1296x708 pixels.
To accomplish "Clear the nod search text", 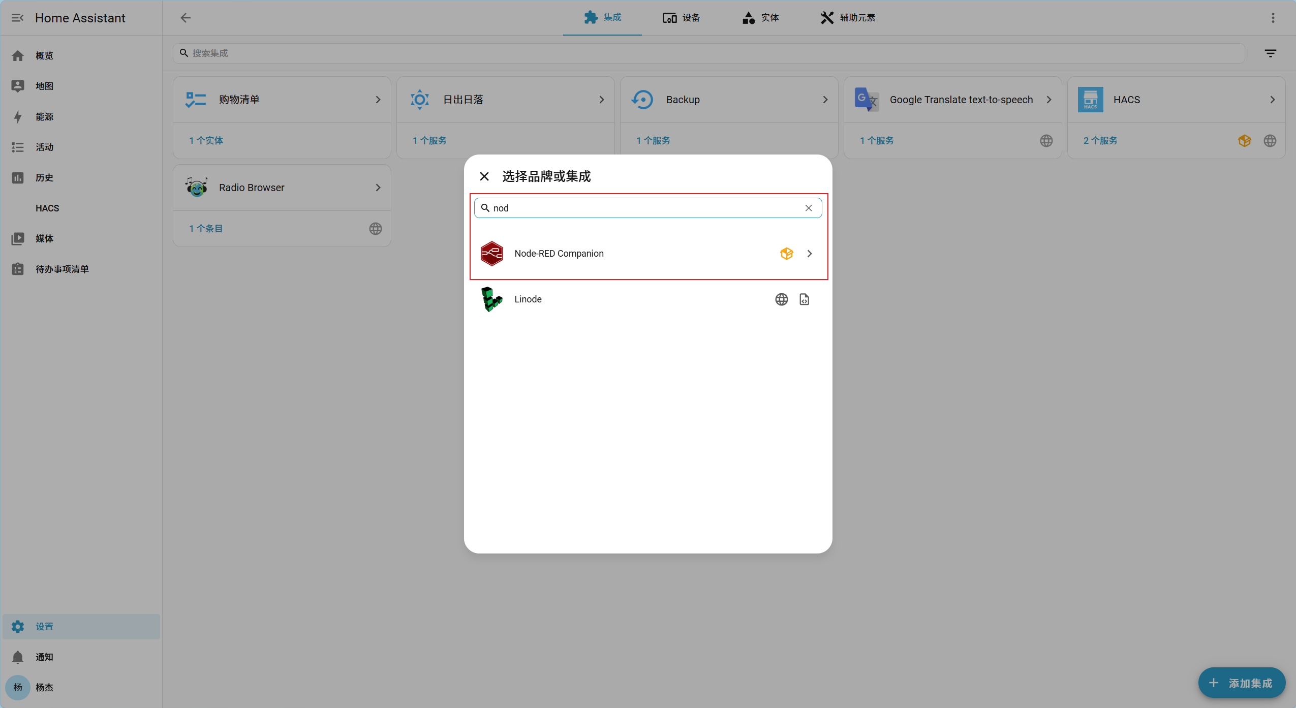I will pyautogui.click(x=808, y=208).
